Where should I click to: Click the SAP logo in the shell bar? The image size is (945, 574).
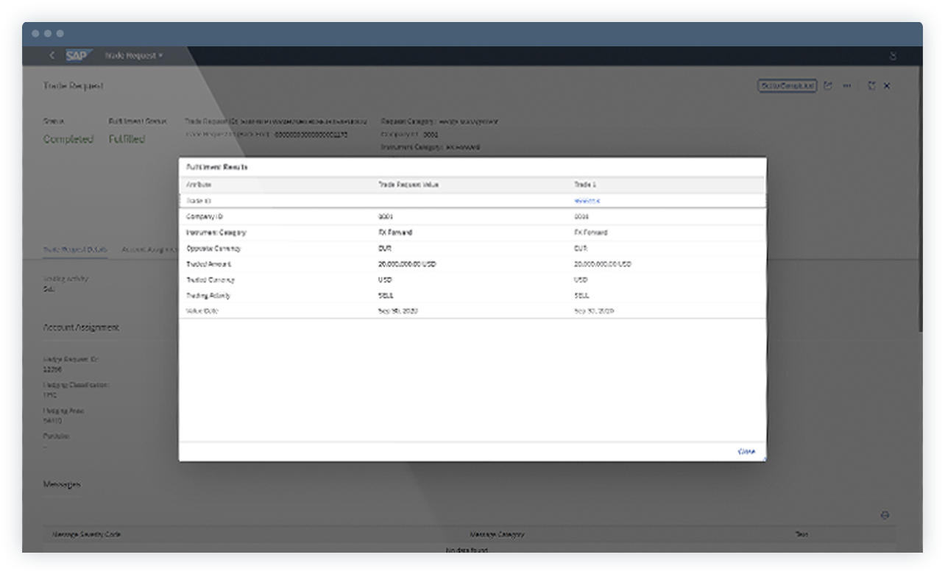[x=81, y=56]
